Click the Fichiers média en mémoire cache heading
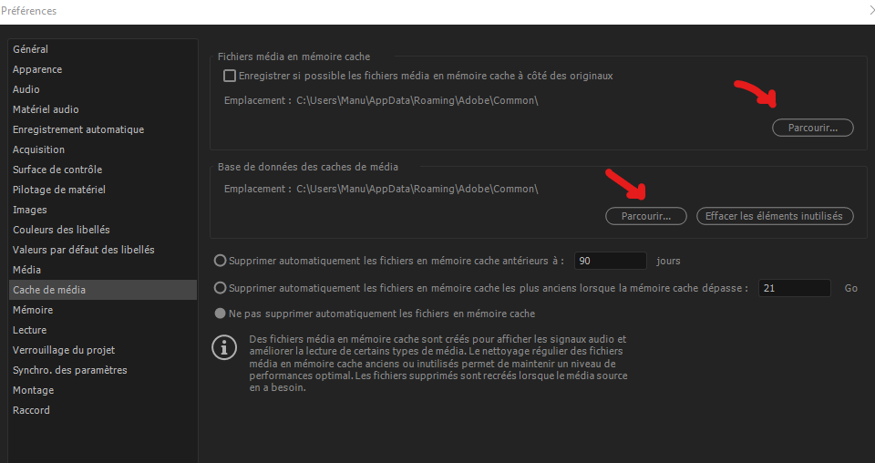This screenshot has height=463, width=875. [293, 57]
